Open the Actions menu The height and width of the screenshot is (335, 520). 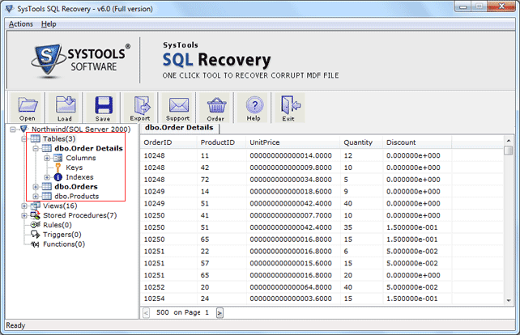[20, 24]
